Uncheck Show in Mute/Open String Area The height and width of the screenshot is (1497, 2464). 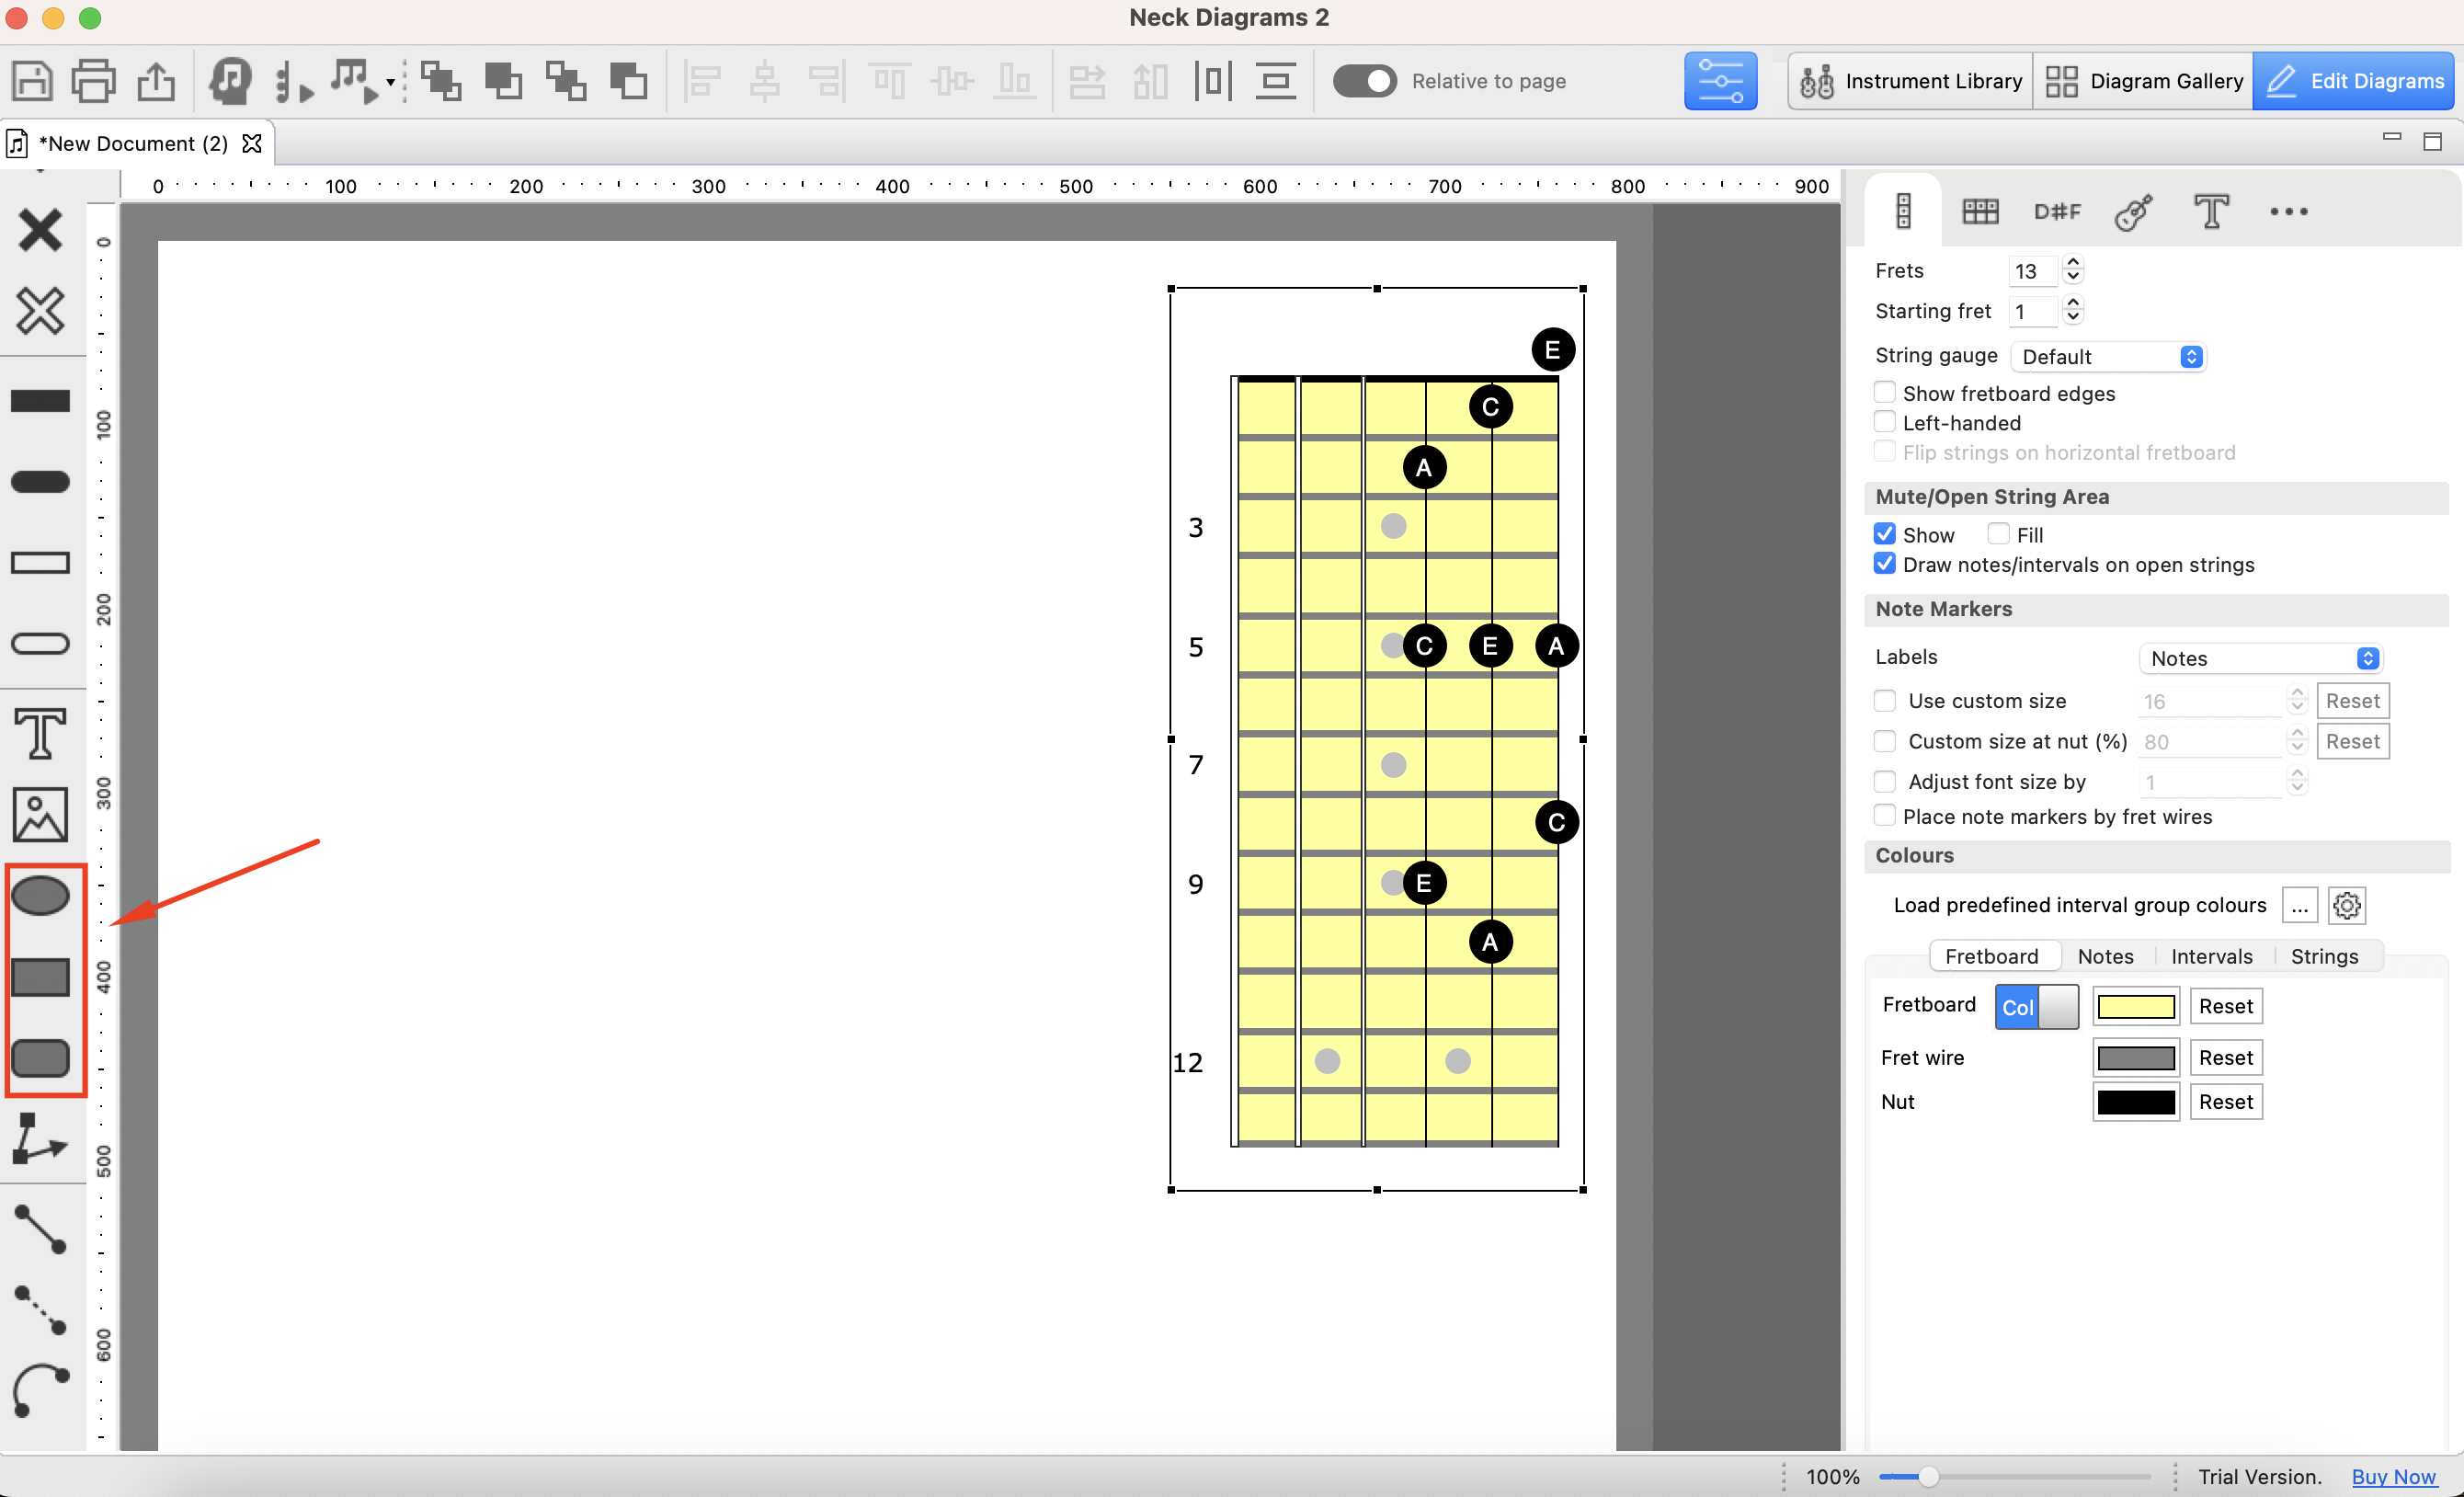(1884, 534)
